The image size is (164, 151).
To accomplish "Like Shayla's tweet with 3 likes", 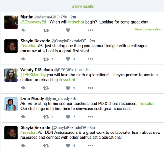I will point(68,59).
